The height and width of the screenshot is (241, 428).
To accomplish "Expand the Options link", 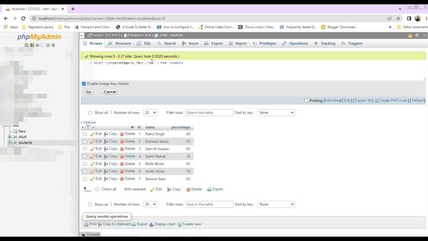I will 88,122.
